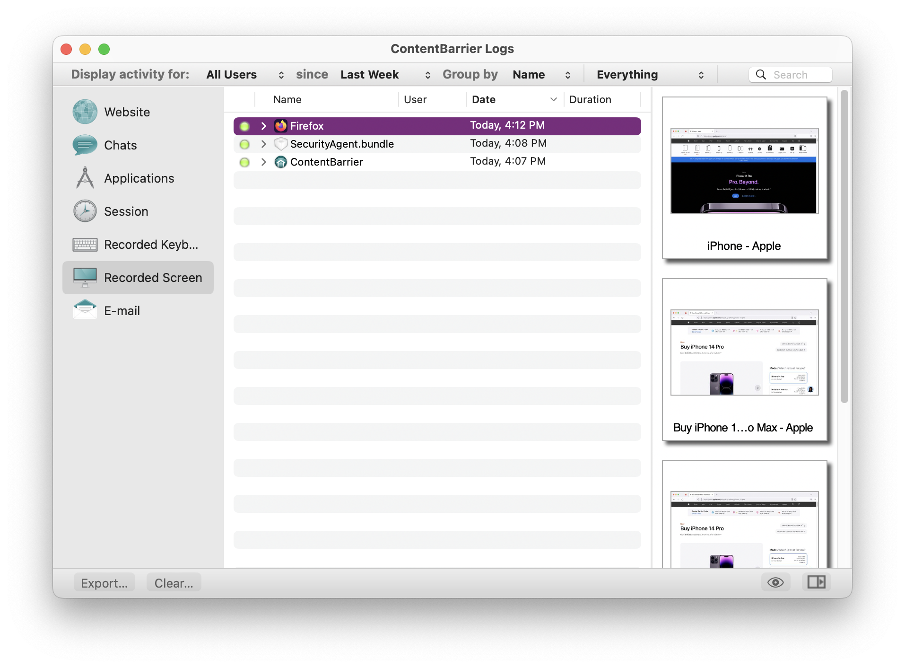Image resolution: width=905 pixels, height=668 pixels.
Task: Click the Session clock icon
Action: tap(85, 211)
